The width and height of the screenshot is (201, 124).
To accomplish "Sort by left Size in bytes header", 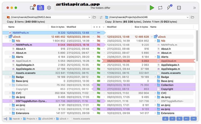I will point(58,27).
